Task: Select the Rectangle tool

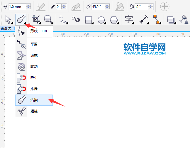Action: tap(89, 20)
